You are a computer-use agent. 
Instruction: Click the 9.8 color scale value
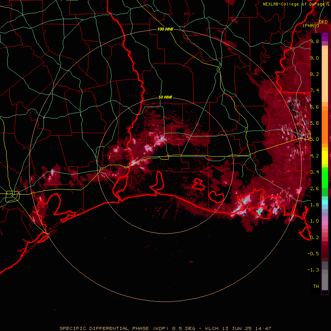coord(314,41)
